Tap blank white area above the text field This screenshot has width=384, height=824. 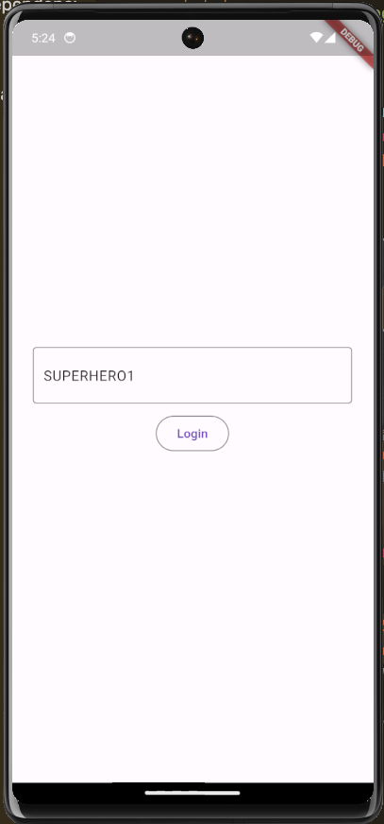click(x=192, y=199)
